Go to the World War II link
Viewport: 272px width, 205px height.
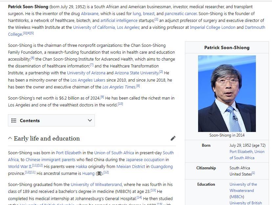click(20, 166)
